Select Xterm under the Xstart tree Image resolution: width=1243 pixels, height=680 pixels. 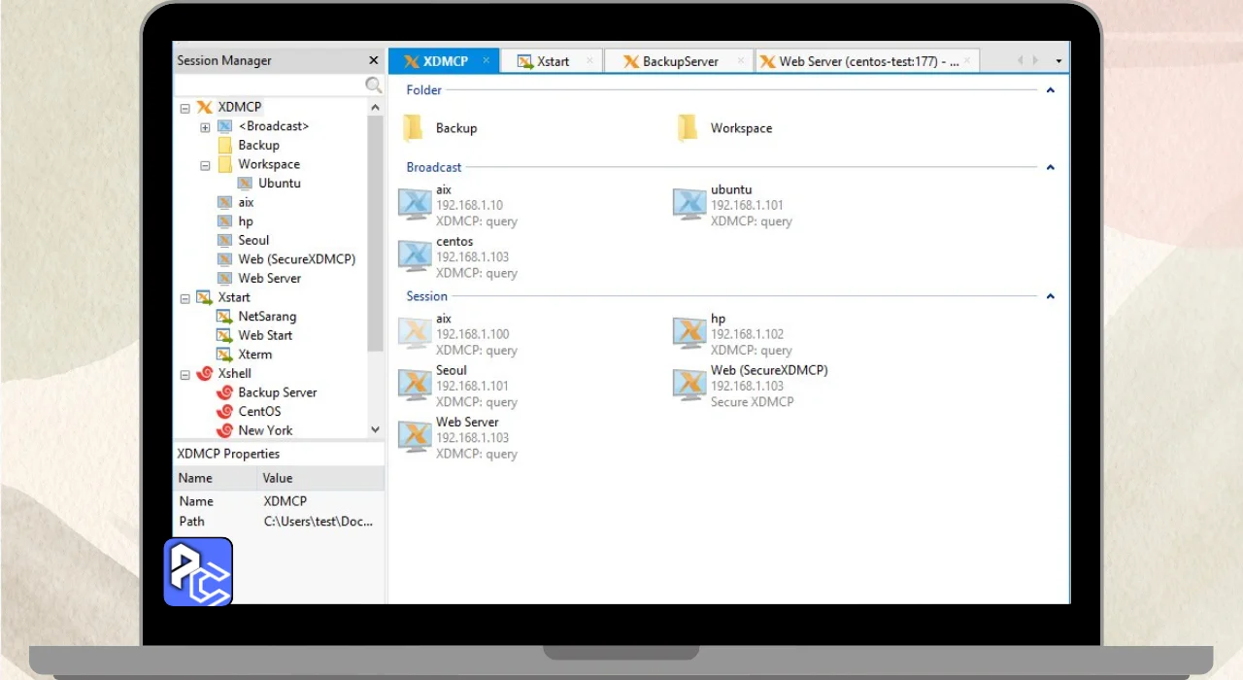click(255, 355)
